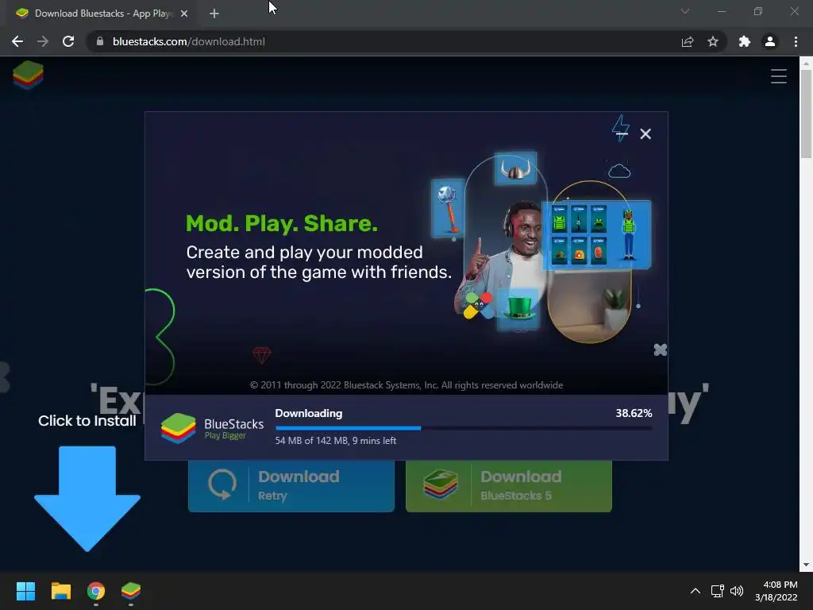Click the "Mod. Play. Share." heading
The height and width of the screenshot is (610, 813).
282,223
